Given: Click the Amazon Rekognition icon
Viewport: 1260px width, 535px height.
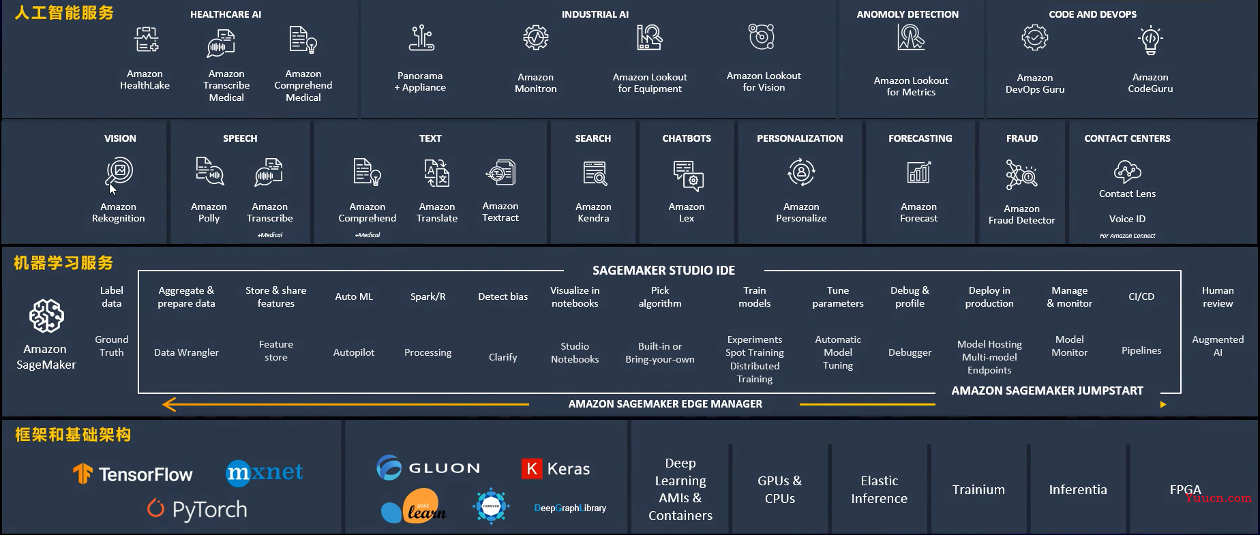Looking at the screenshot, I should coord(119,172).
